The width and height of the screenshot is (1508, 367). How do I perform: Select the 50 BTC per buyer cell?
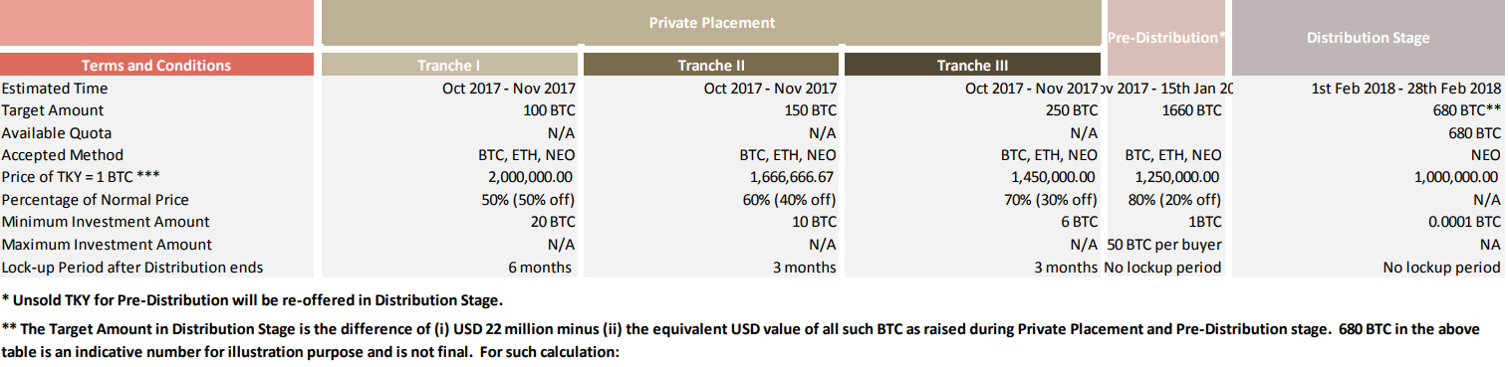pyautogui.click(x=1163, y=245)
